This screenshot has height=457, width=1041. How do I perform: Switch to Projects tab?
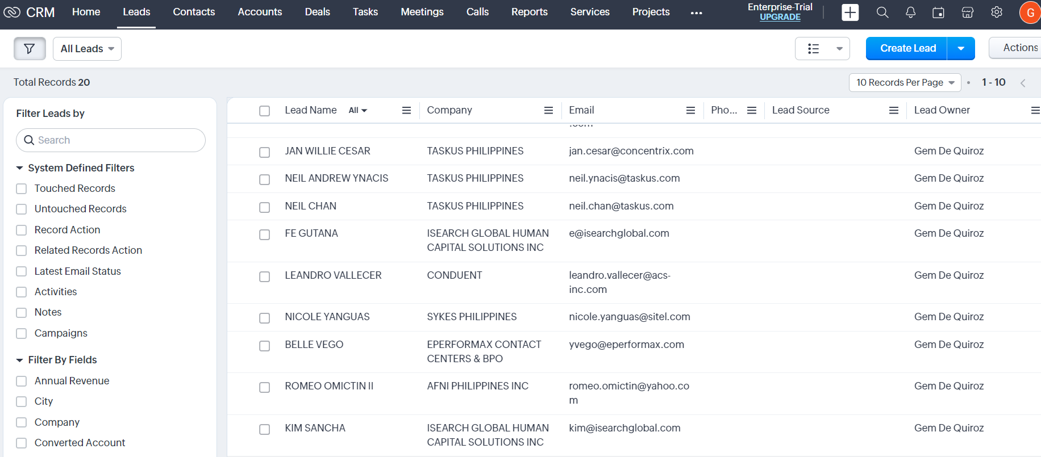[651, 12]
